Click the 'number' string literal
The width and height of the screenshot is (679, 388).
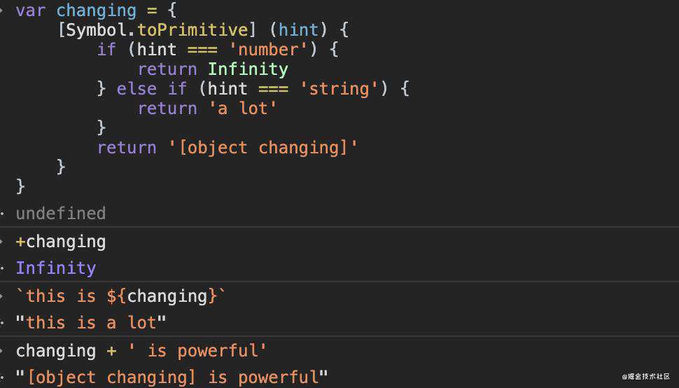point(267,49)
